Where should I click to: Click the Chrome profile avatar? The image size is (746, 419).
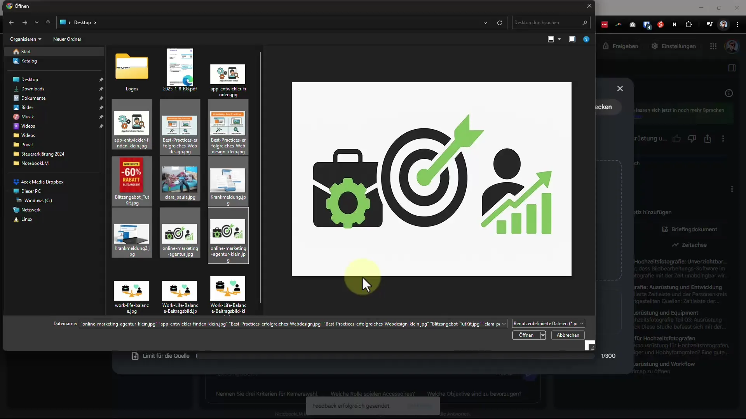coord(723,24)
